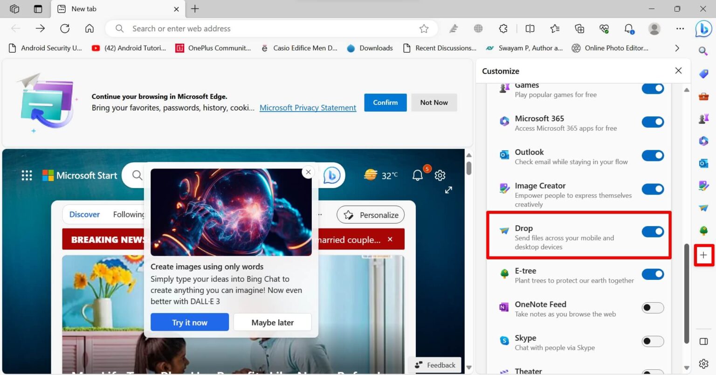Open the Shopping sidebar panel
Viewport: 716px width, 375px height.
click(703, 73)
